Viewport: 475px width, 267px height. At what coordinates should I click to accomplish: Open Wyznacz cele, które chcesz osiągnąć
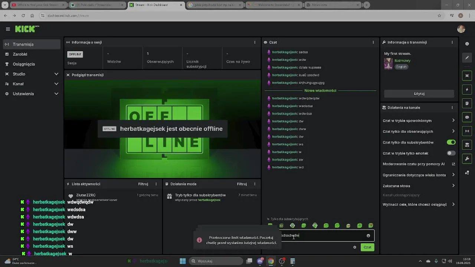pyautogui.click(x=419, y=204)
